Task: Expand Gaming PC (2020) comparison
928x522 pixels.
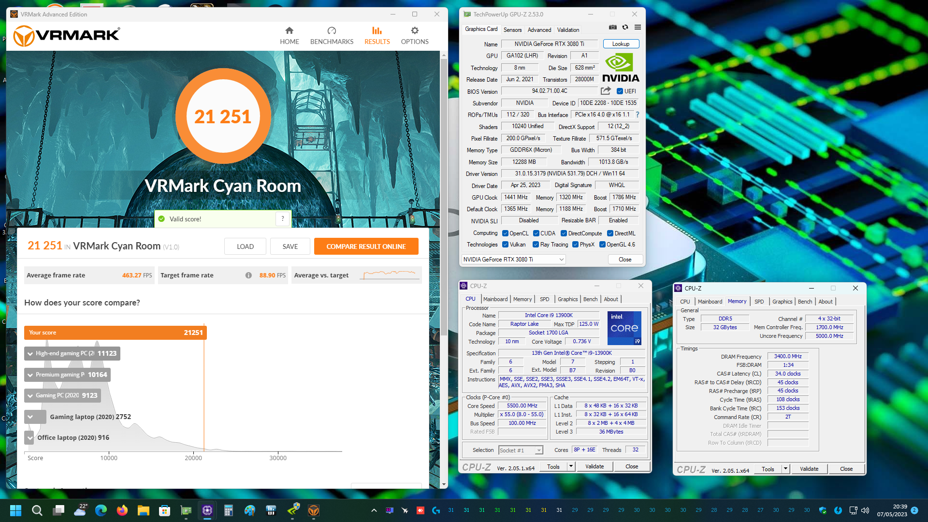Action: point(30,395)
